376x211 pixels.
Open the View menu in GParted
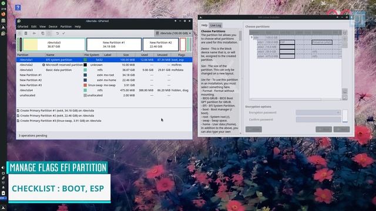click(x=42, y=26)
